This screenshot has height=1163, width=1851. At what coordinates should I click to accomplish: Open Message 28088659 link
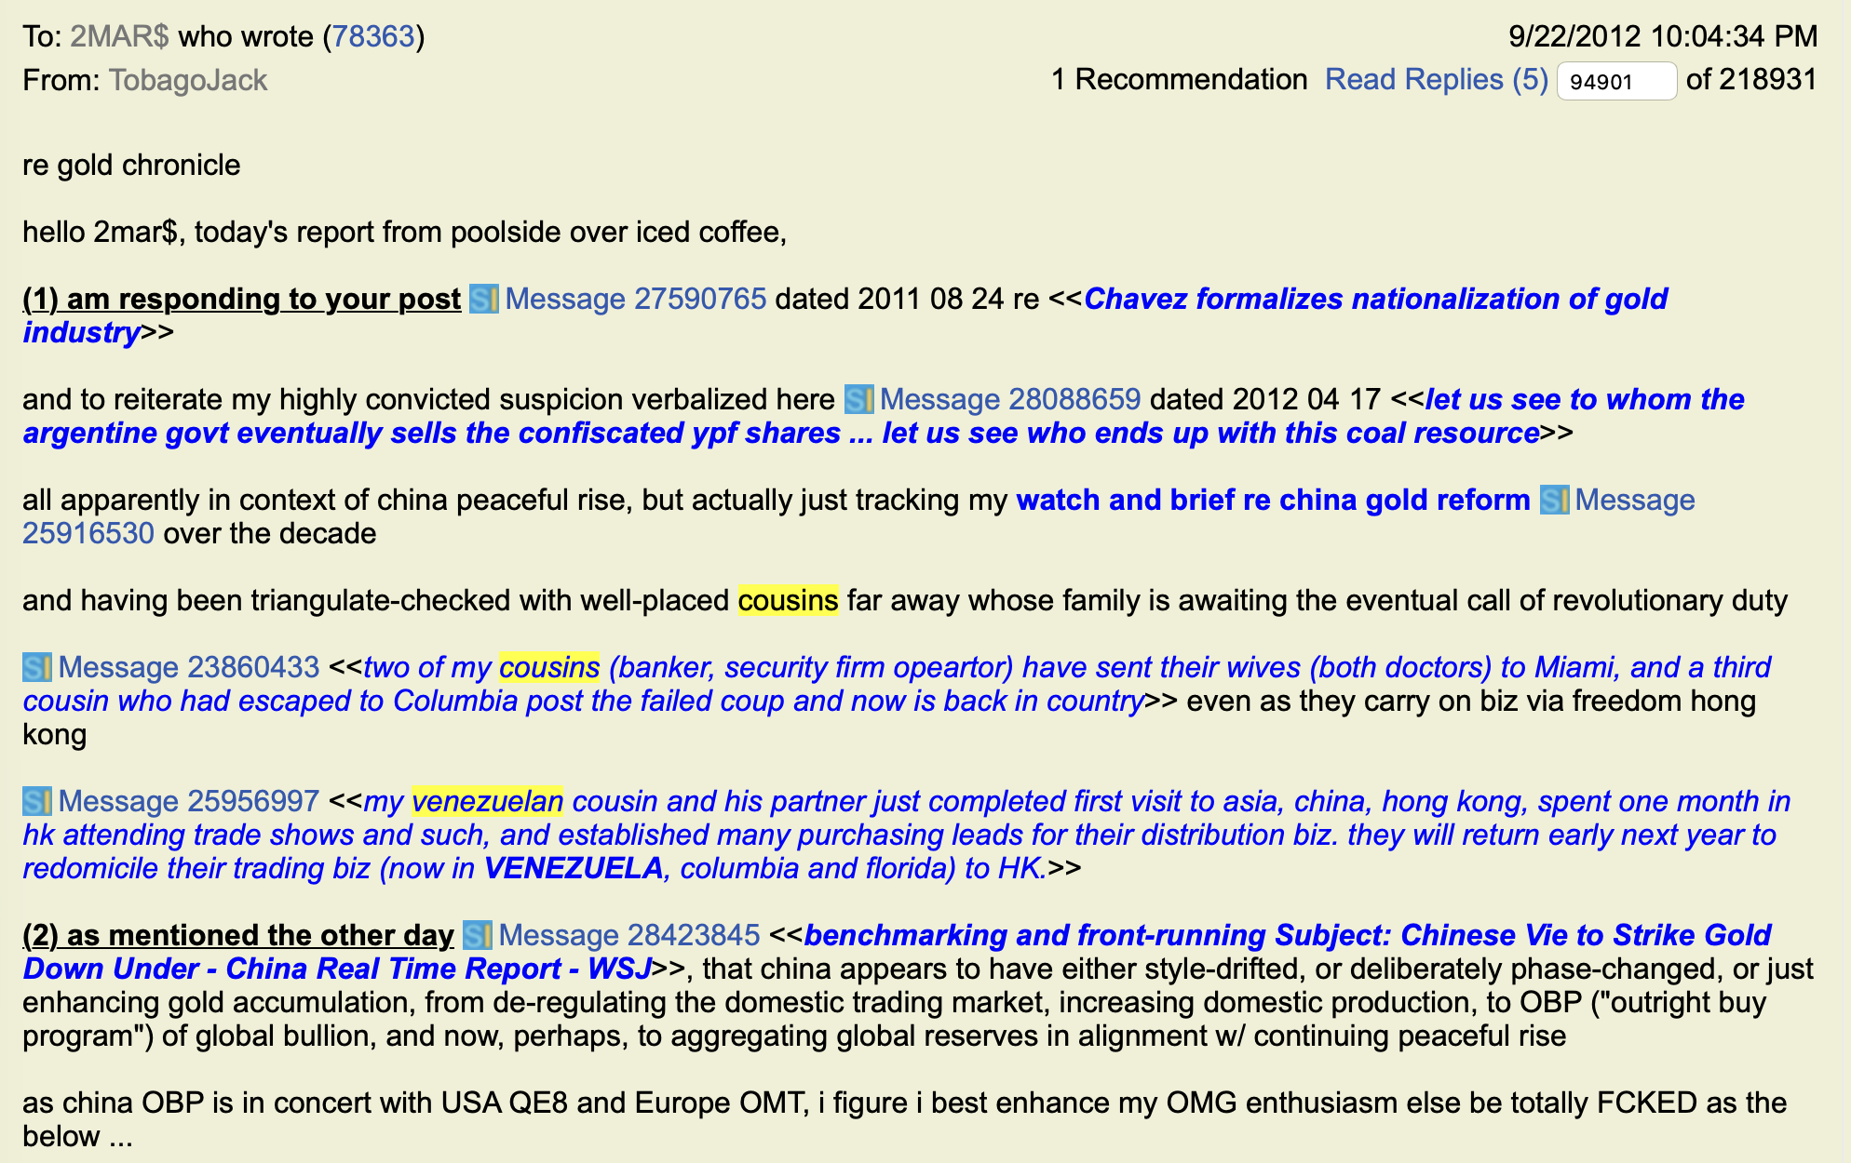click(x=1010, y=399)
